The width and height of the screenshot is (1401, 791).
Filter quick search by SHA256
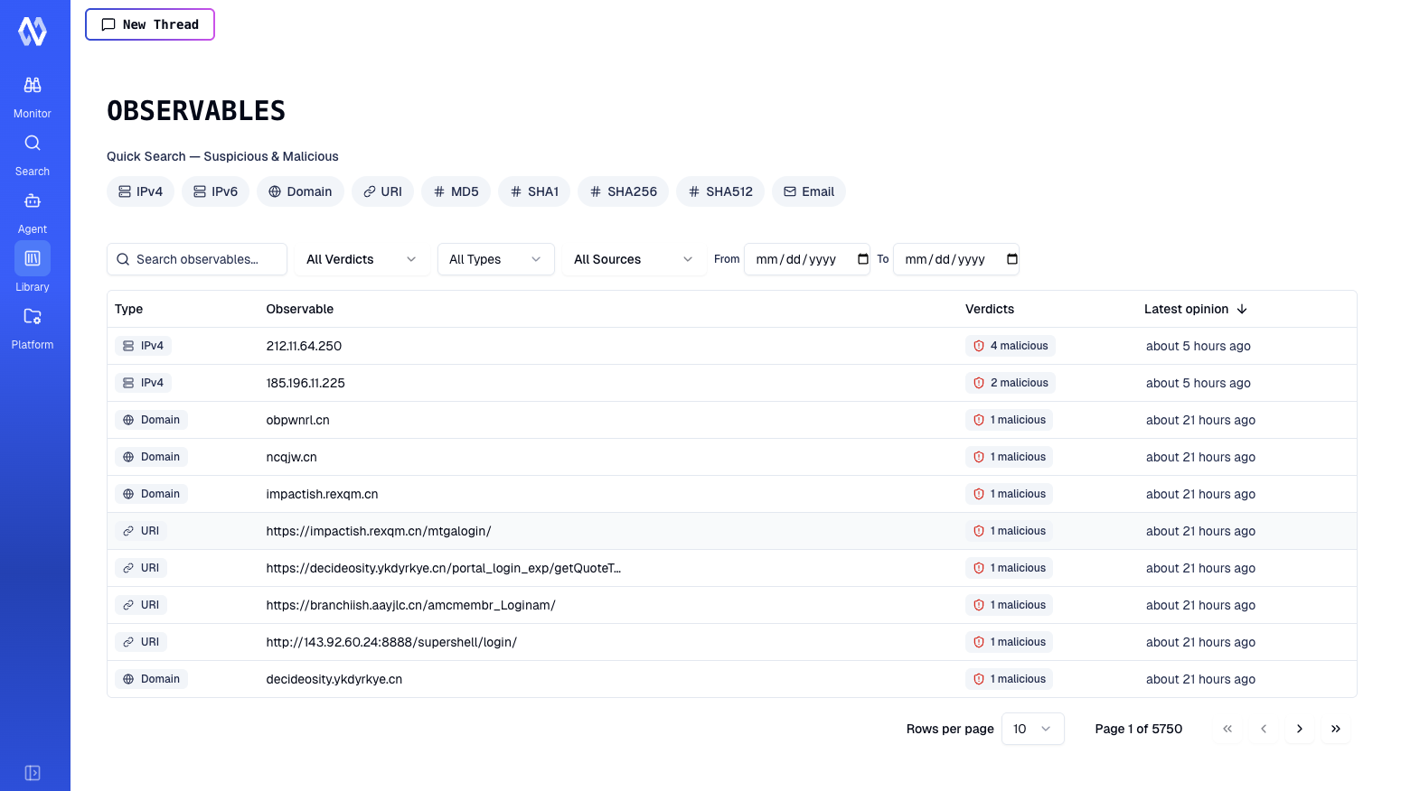click(x=623, y=191)
